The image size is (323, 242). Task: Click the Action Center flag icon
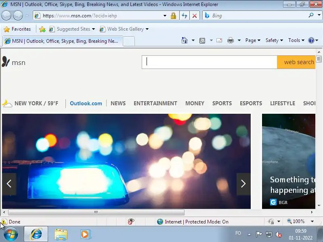pyautogui.click(x=259, y=234)
